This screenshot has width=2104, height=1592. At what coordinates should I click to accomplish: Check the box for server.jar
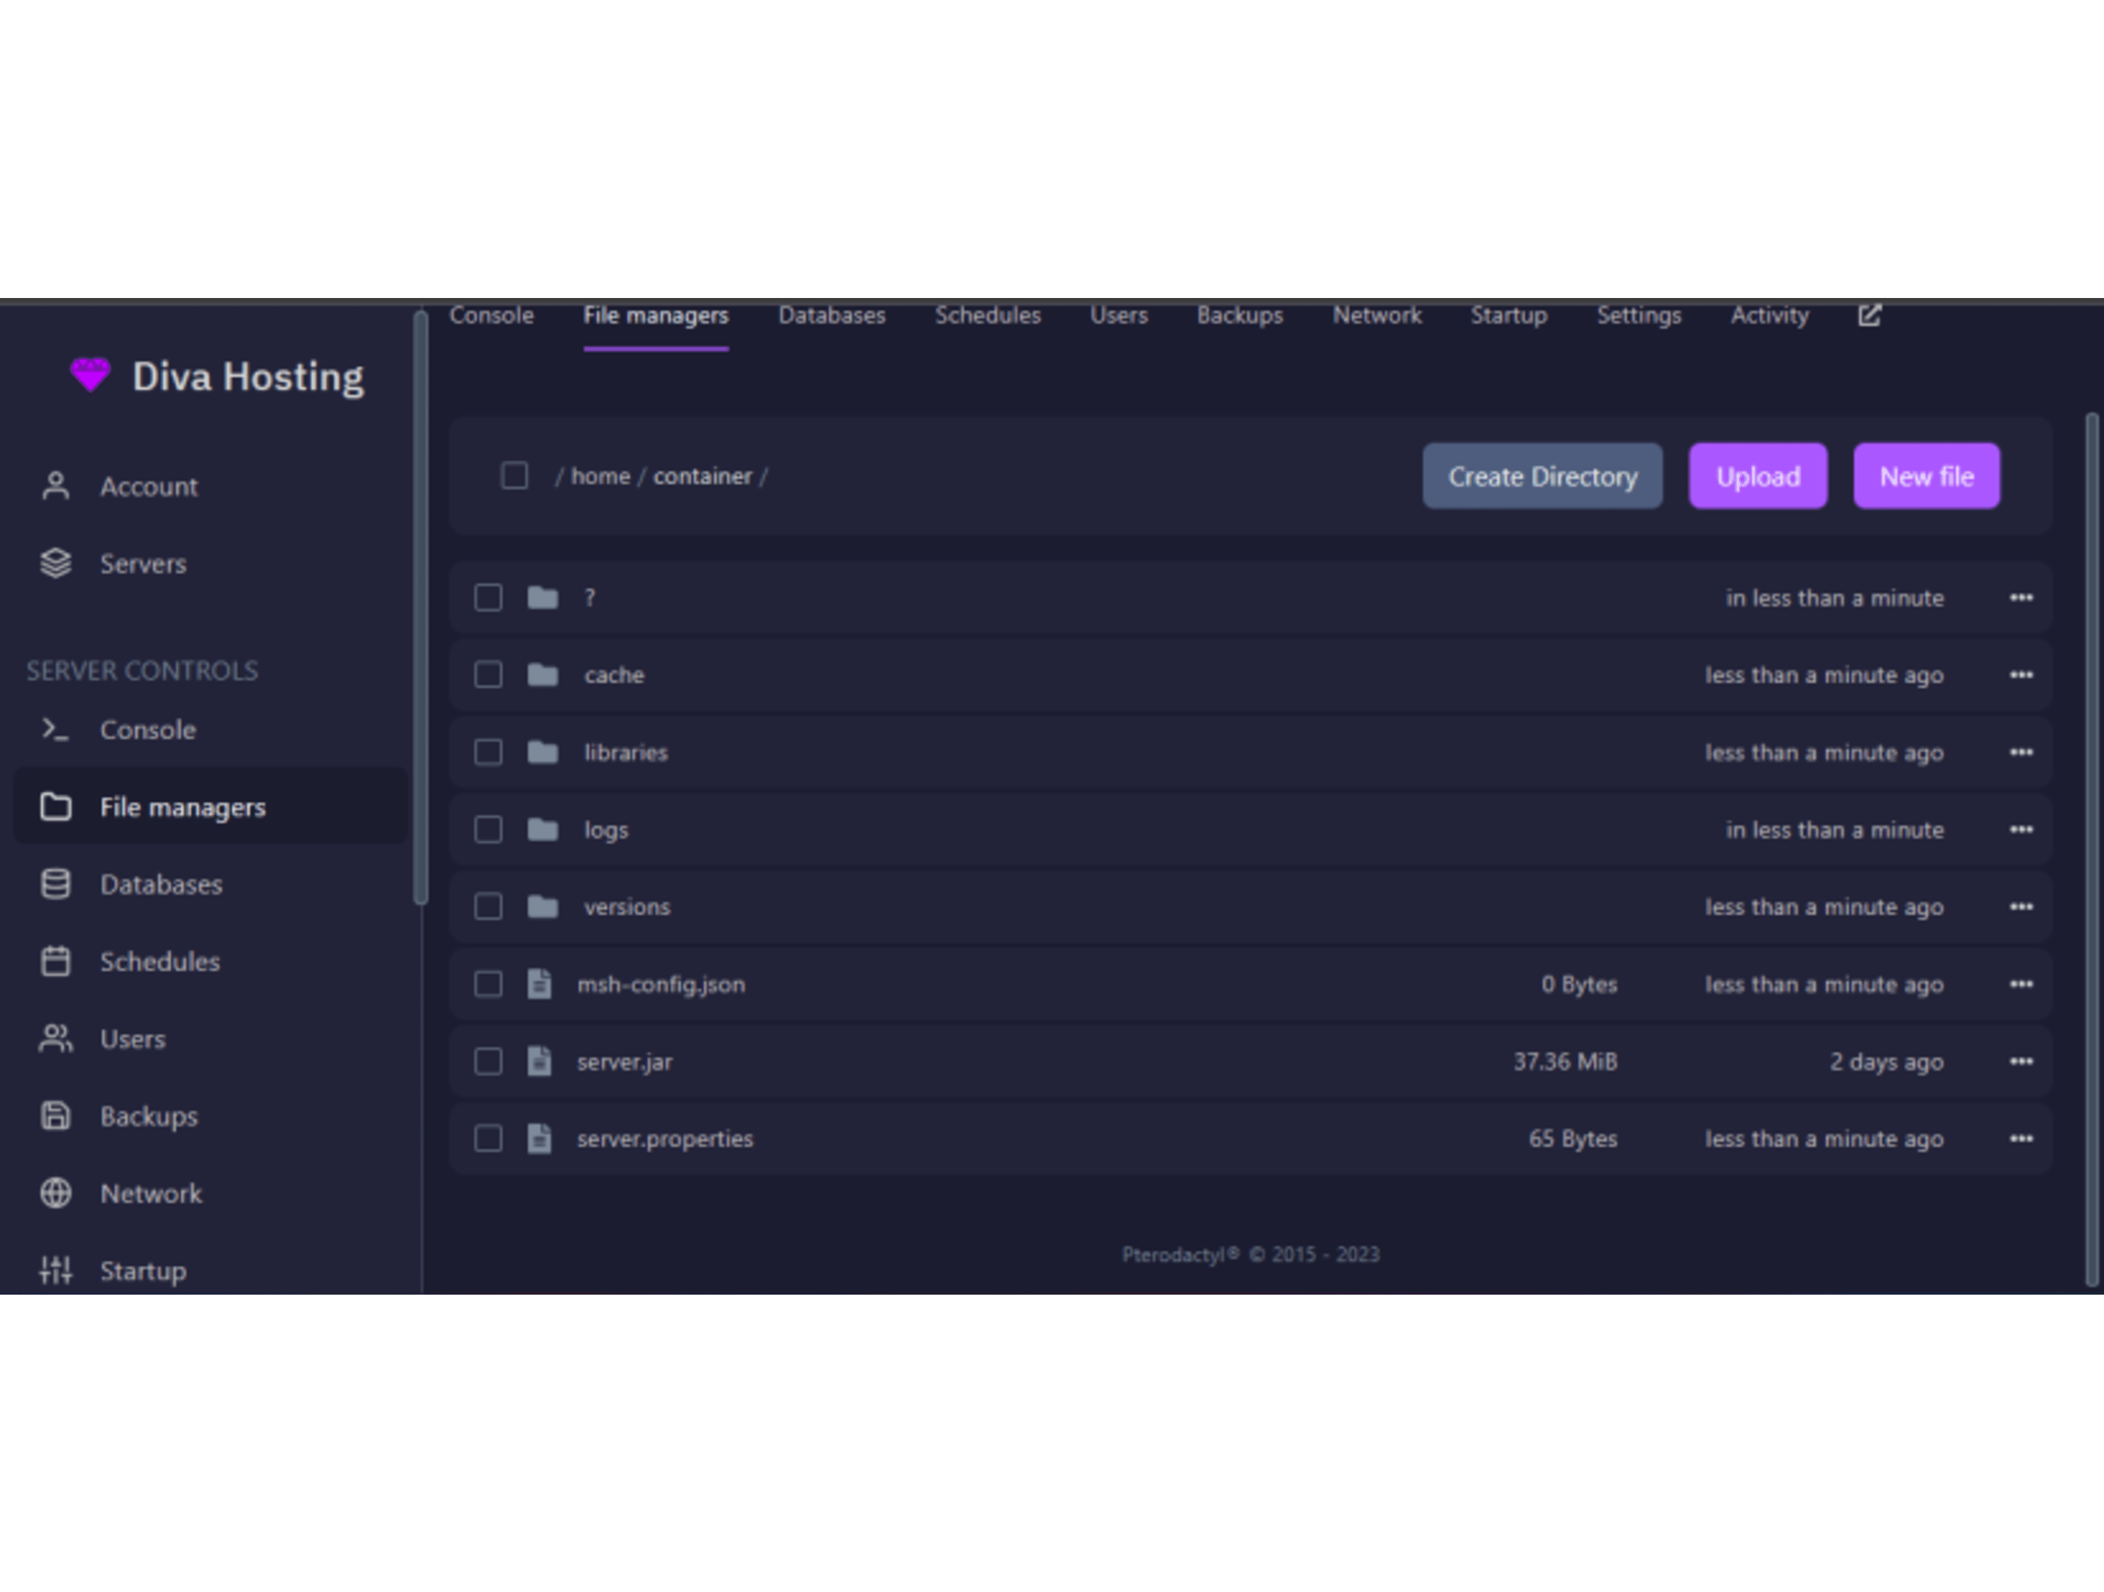coord(488,1062)
